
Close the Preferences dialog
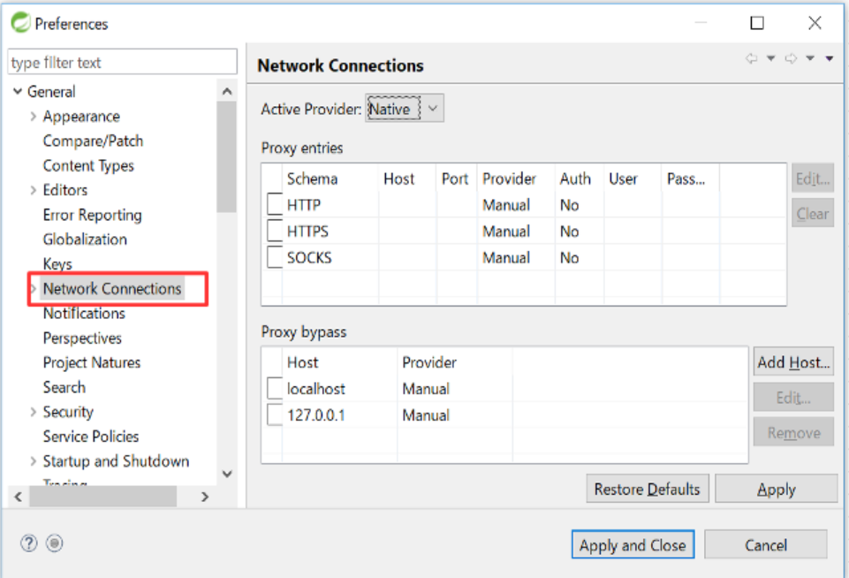[815, 23]
